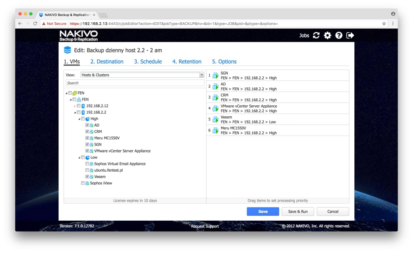Click the Veeam VM icon in priority list
The image size is (413, 253).
(x=215, y=120)
